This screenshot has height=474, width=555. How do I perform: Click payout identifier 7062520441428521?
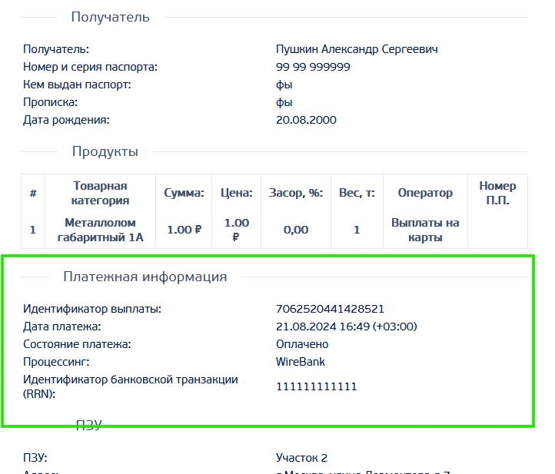point(330,309)
